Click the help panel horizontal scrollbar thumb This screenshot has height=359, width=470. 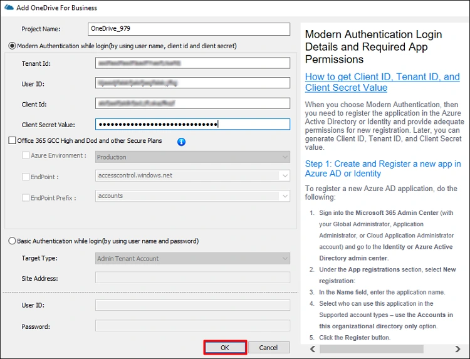click(372, 349)
